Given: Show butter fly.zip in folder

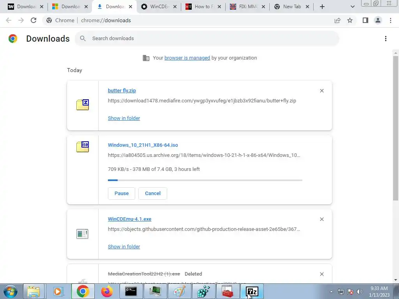Looking at the screenshot, I should 124,118.
